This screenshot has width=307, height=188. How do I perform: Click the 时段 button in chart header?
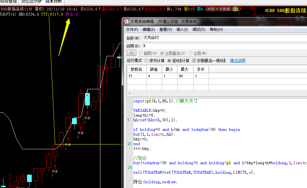(211, 9)
